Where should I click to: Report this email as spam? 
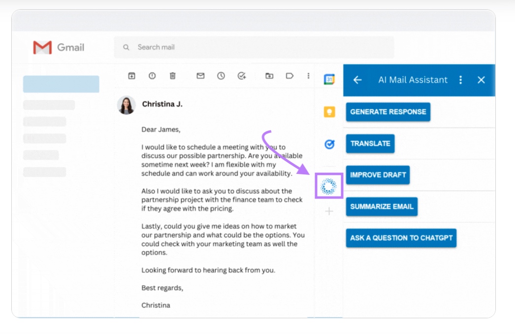click(x=152, y=76)
